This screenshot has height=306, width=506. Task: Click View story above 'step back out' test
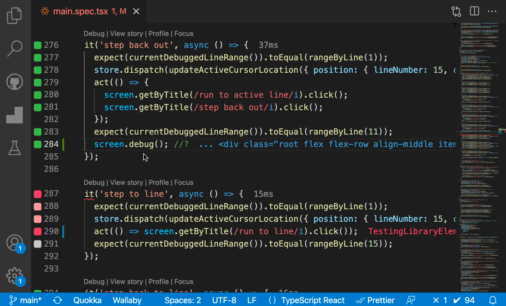126,34
